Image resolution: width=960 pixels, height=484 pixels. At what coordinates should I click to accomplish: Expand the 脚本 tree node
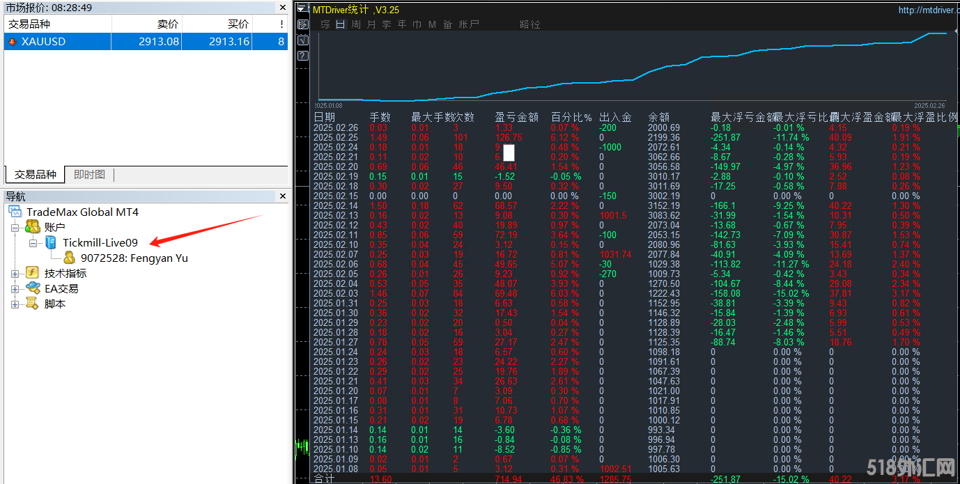[15, 304]
